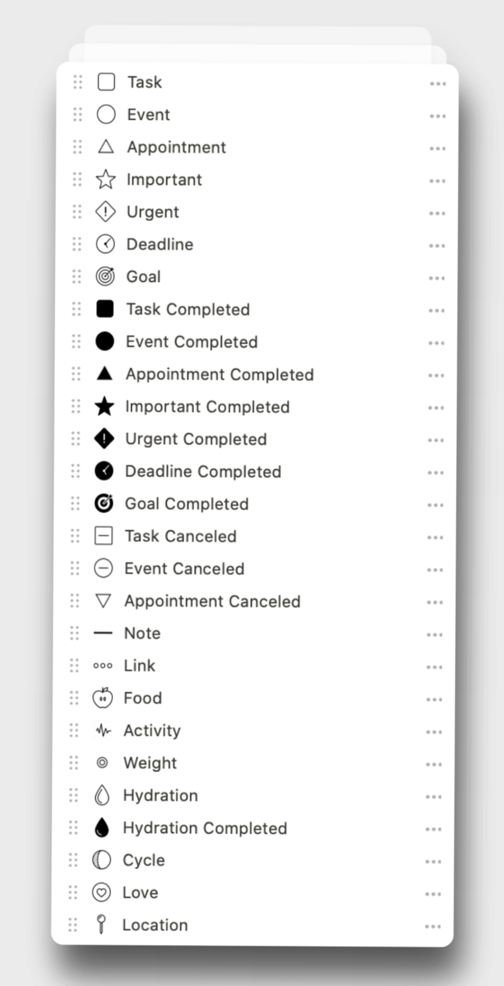The image size is (504, 986).
Task: Open the ellipsis menu beside Location
Action: point(433,926)
